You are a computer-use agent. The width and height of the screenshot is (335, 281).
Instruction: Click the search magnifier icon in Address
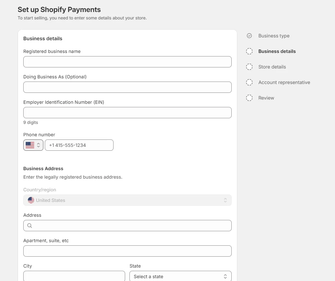[x=30, y=226]
